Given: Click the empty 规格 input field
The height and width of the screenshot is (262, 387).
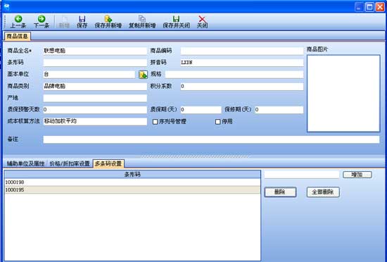Looking at the screenshot, I should (x=234, y=75).
